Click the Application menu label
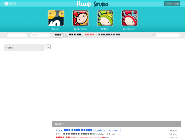 (x=80, y=29)
